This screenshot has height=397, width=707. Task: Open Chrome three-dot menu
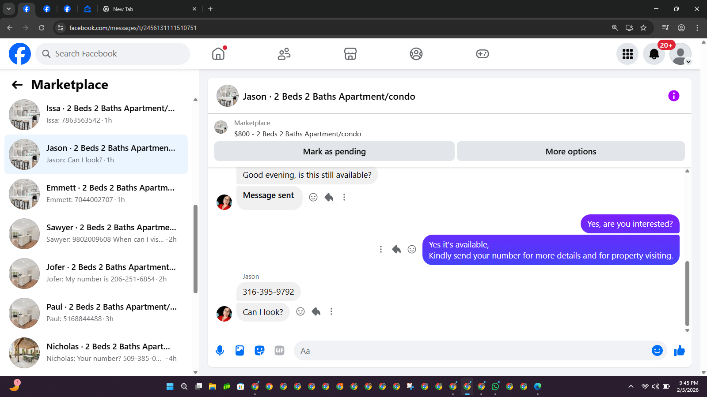[697, 28]
